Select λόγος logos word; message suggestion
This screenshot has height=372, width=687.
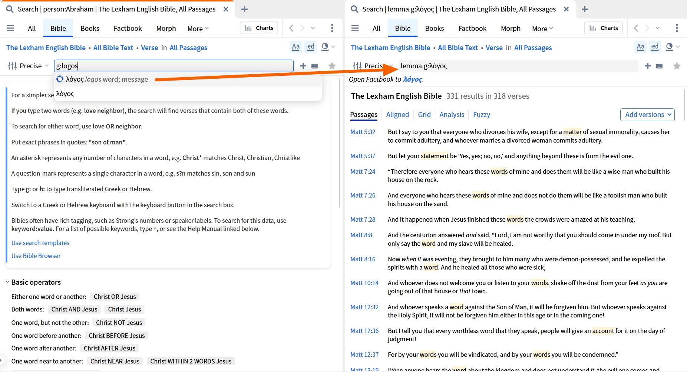[188, 79]
